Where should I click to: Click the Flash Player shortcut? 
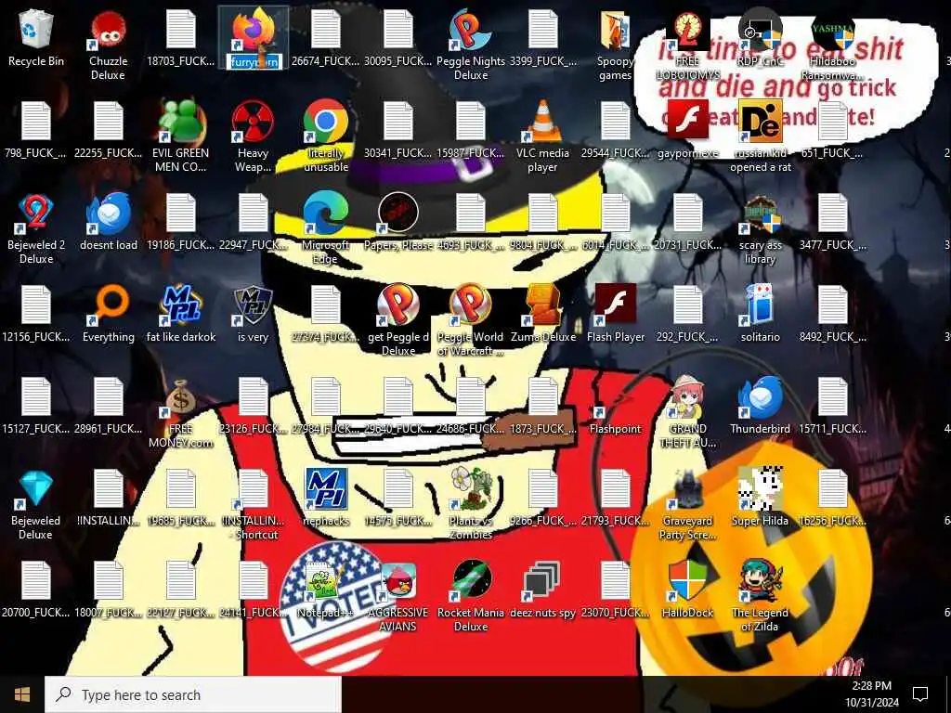click(x=615, y=305)
